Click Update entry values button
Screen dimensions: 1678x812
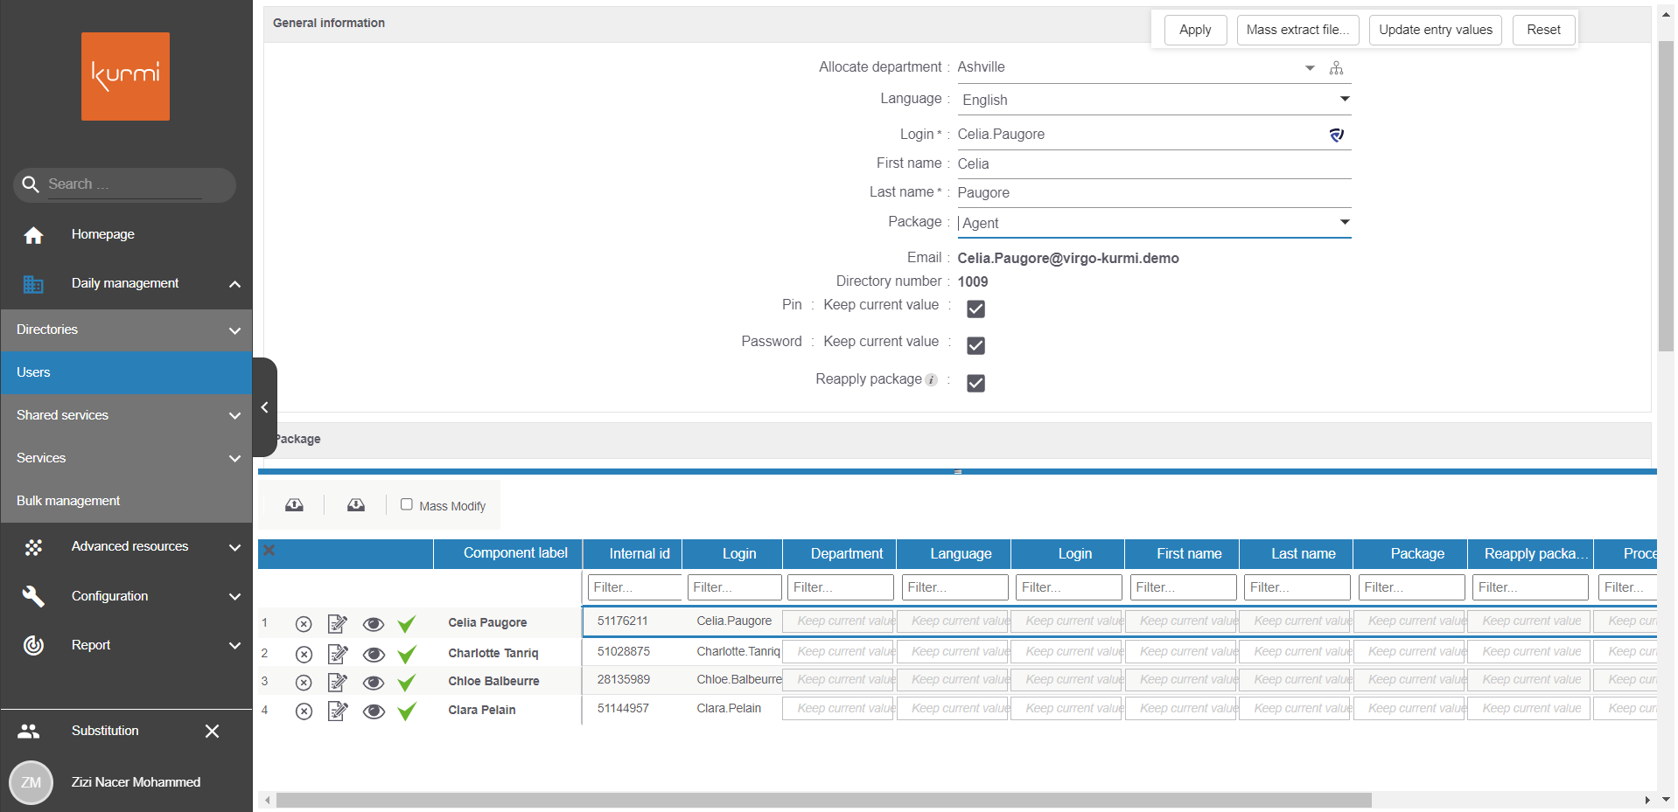tap(1436, 30)
